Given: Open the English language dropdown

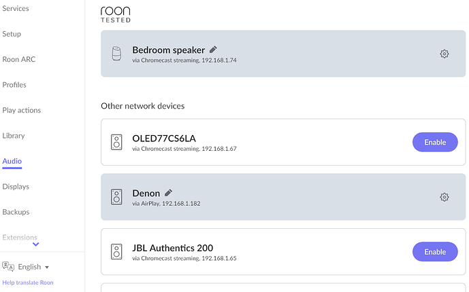Looking at the screenshot, I should click(x=33, y=267).
